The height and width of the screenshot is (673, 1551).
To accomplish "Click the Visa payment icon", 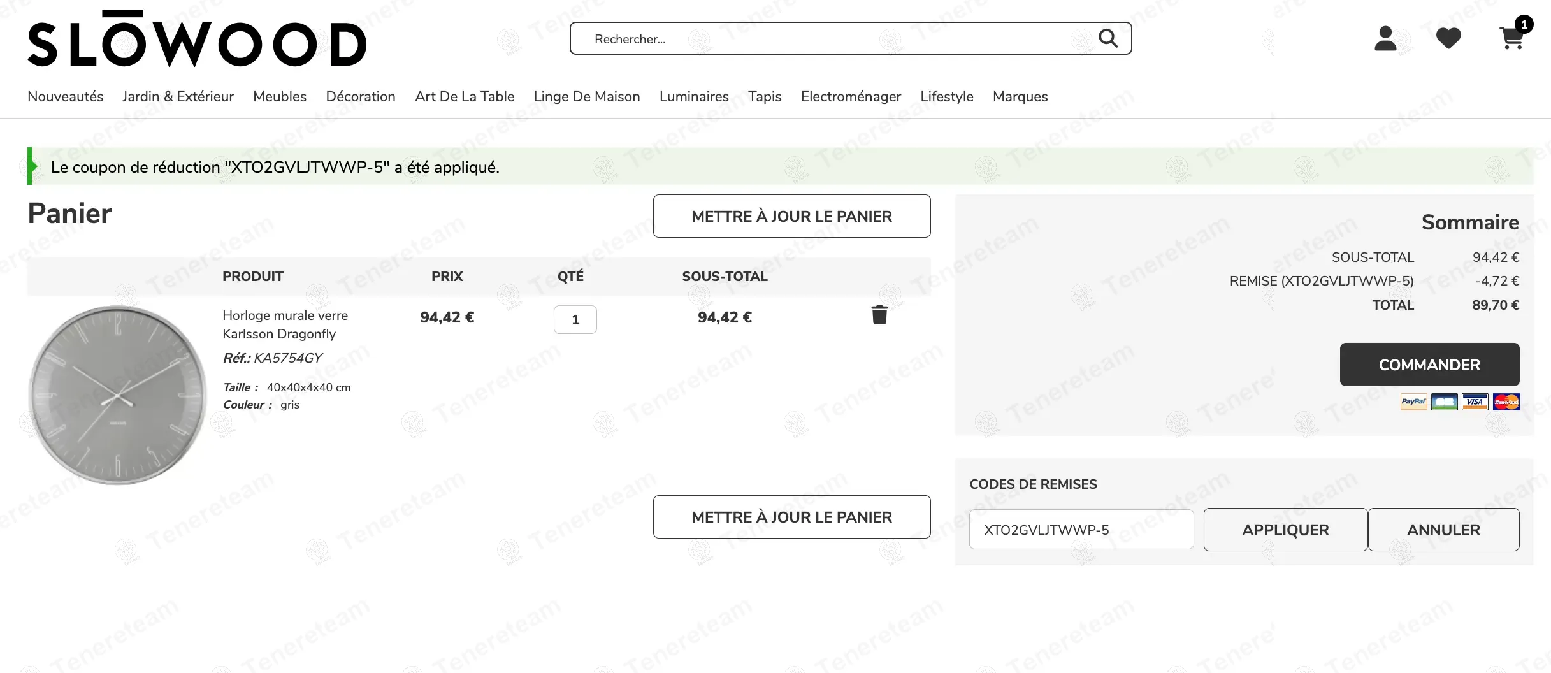I will tap(1475, 402).
